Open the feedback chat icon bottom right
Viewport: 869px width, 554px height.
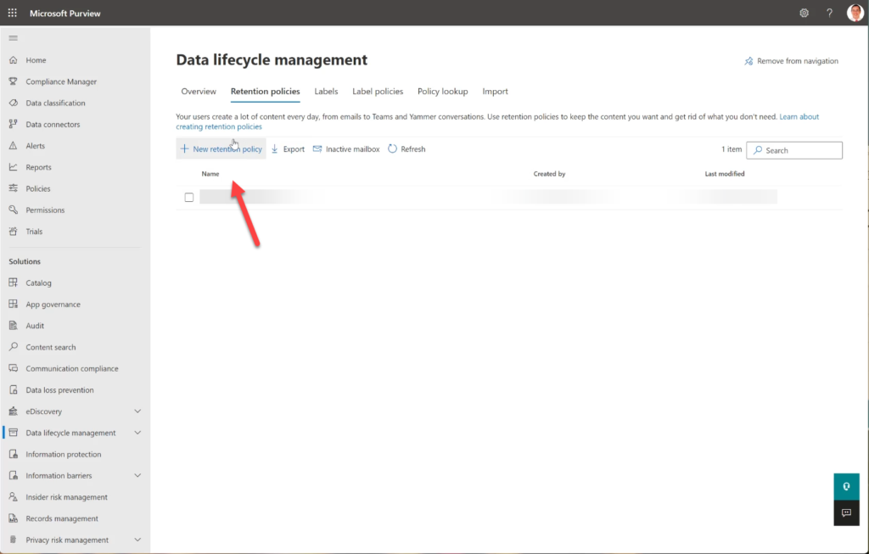coord(846,512)
